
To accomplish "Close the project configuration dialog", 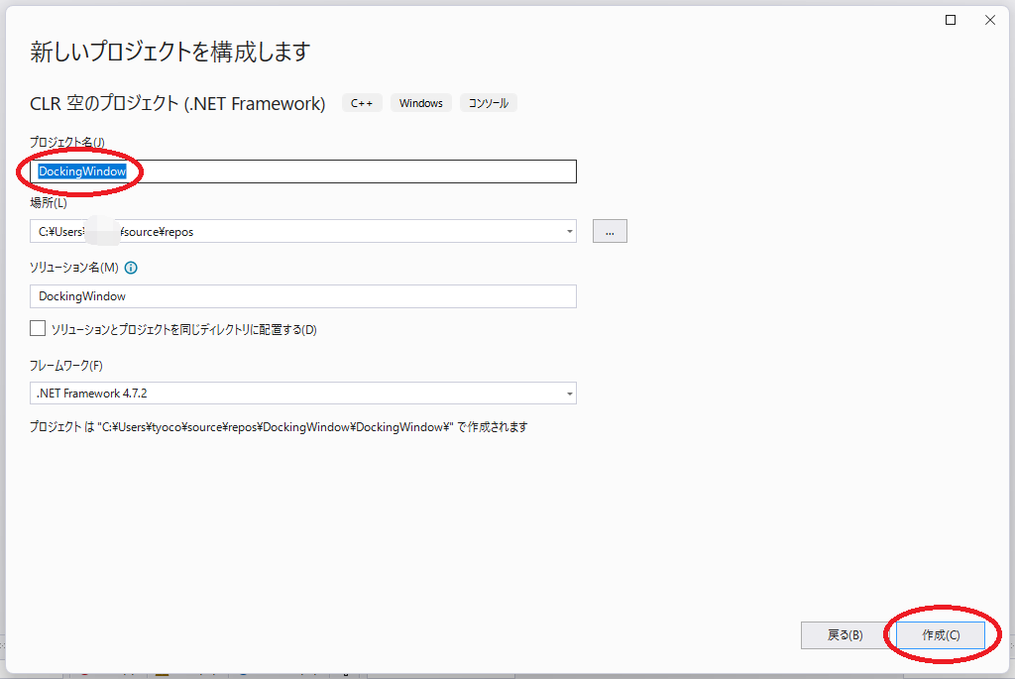I will (x=989, y=20).
